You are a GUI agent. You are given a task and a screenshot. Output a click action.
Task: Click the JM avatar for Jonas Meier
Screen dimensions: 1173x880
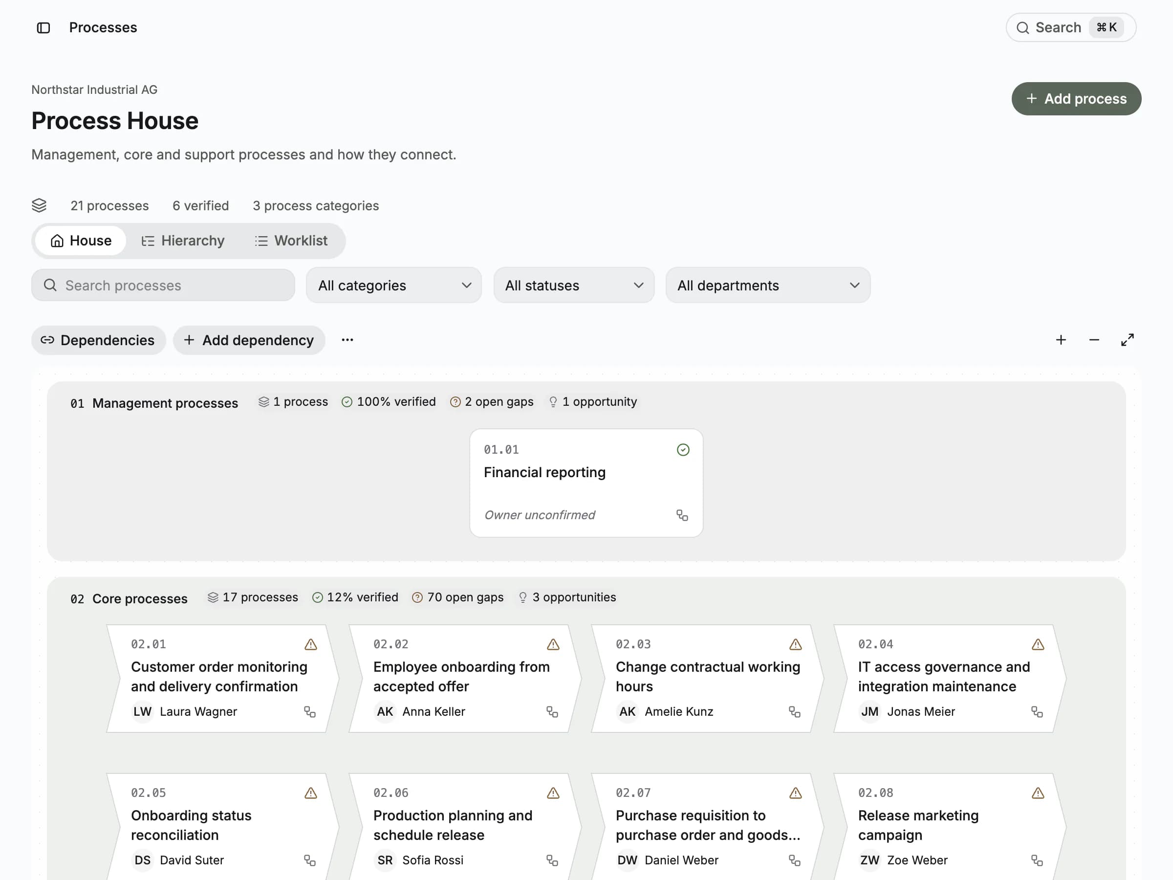[x=869, y=712]
